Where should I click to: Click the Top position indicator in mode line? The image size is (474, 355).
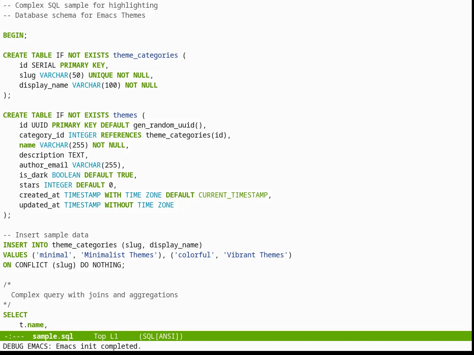(100, 336)
